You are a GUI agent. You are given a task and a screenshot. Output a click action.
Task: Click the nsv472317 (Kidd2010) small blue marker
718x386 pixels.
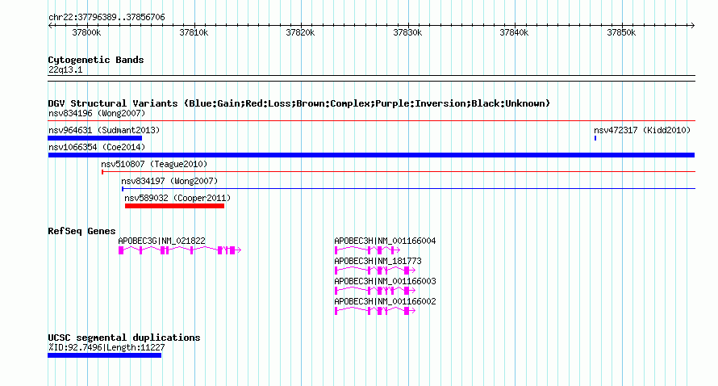pyautogui.click(x=595, y=138)
